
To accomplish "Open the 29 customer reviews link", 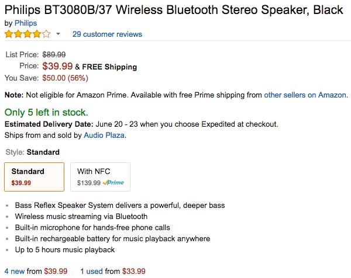I will tap(107, 34).
